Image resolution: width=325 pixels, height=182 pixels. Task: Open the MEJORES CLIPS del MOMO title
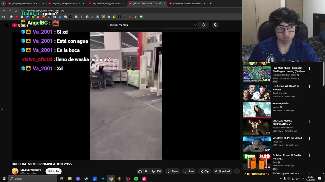pyautogui.click(x=287, y=138)
